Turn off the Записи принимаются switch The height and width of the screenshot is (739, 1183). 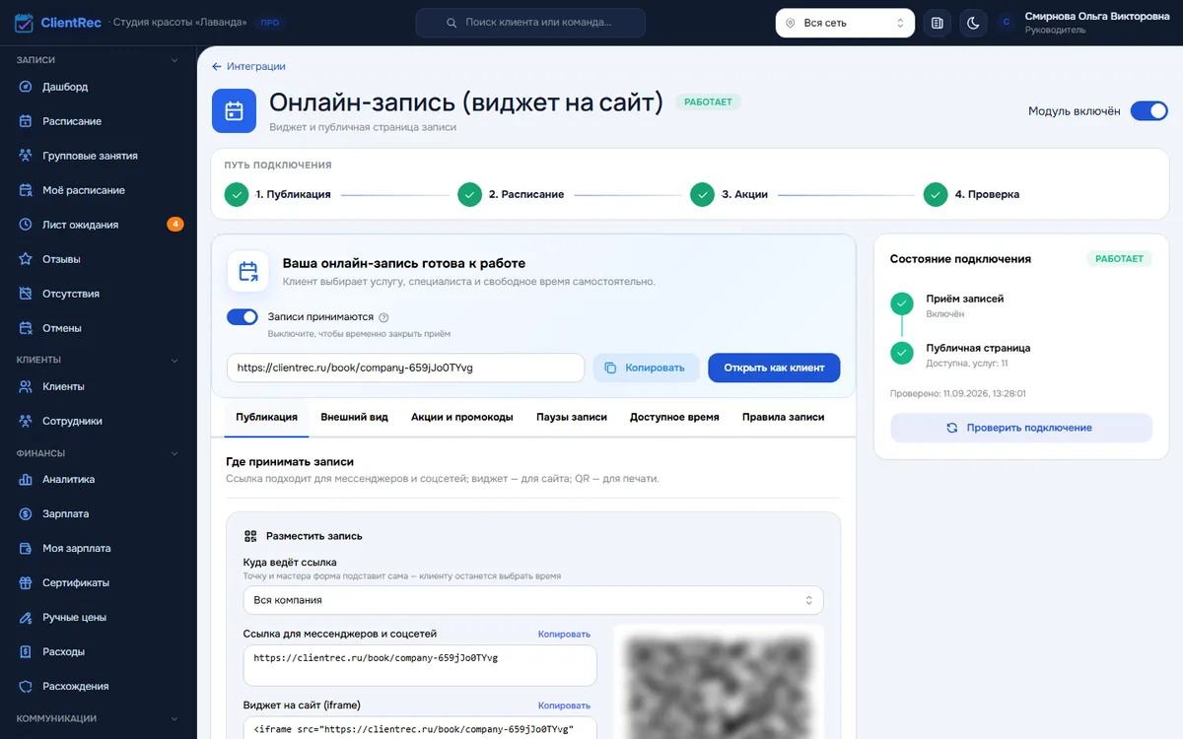pos(243,317)
